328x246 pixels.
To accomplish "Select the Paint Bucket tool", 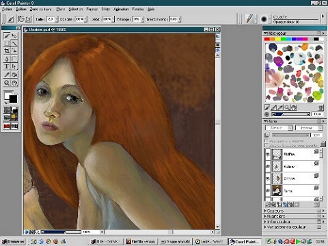I will pyautogui.click(x=14, y=74).
